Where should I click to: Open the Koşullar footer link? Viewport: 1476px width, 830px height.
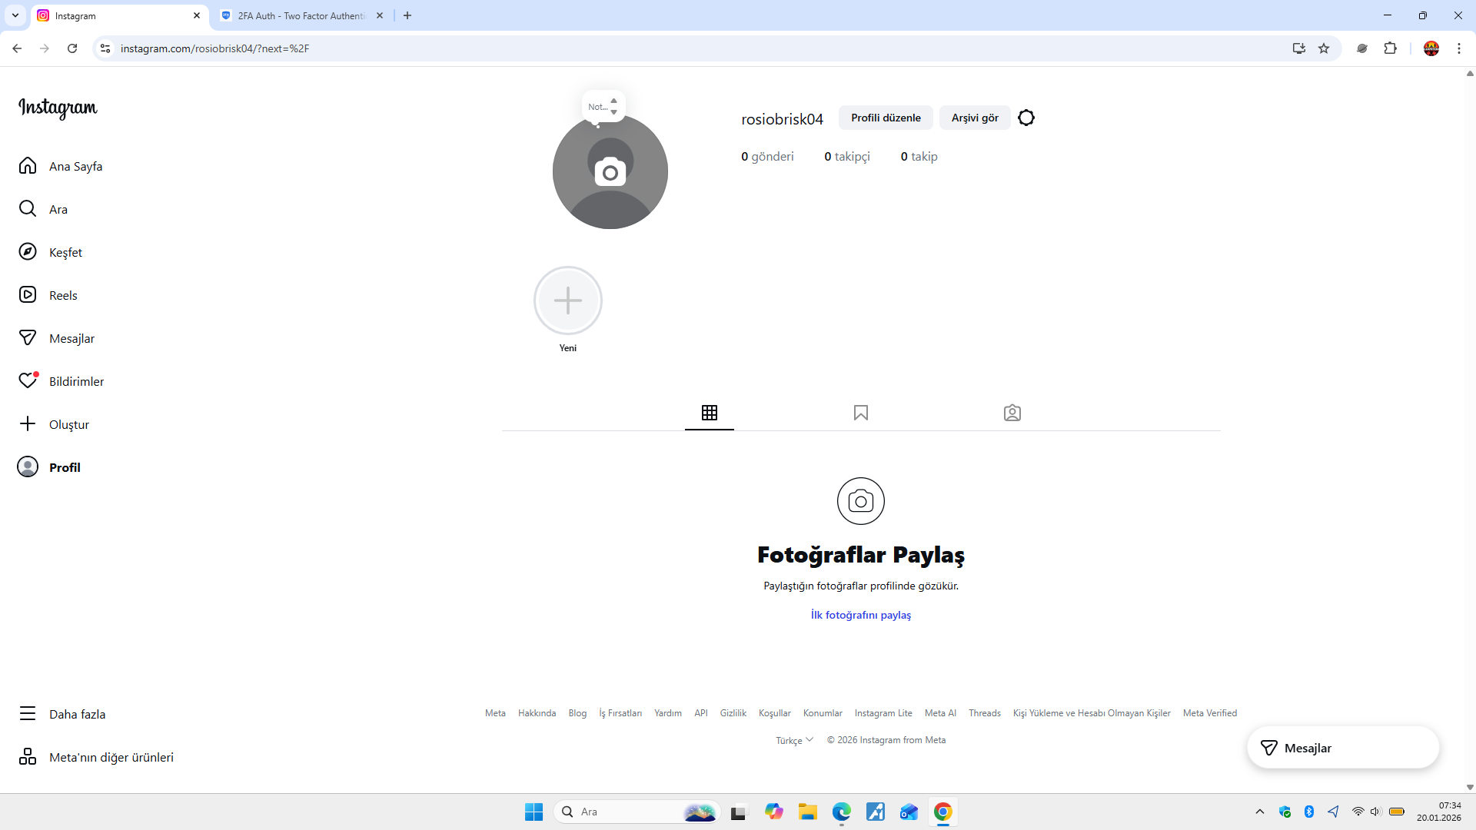point(775,713)
